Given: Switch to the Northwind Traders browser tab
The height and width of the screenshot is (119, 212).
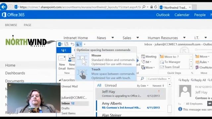Looking at the screenshot, I should point(176,7).
